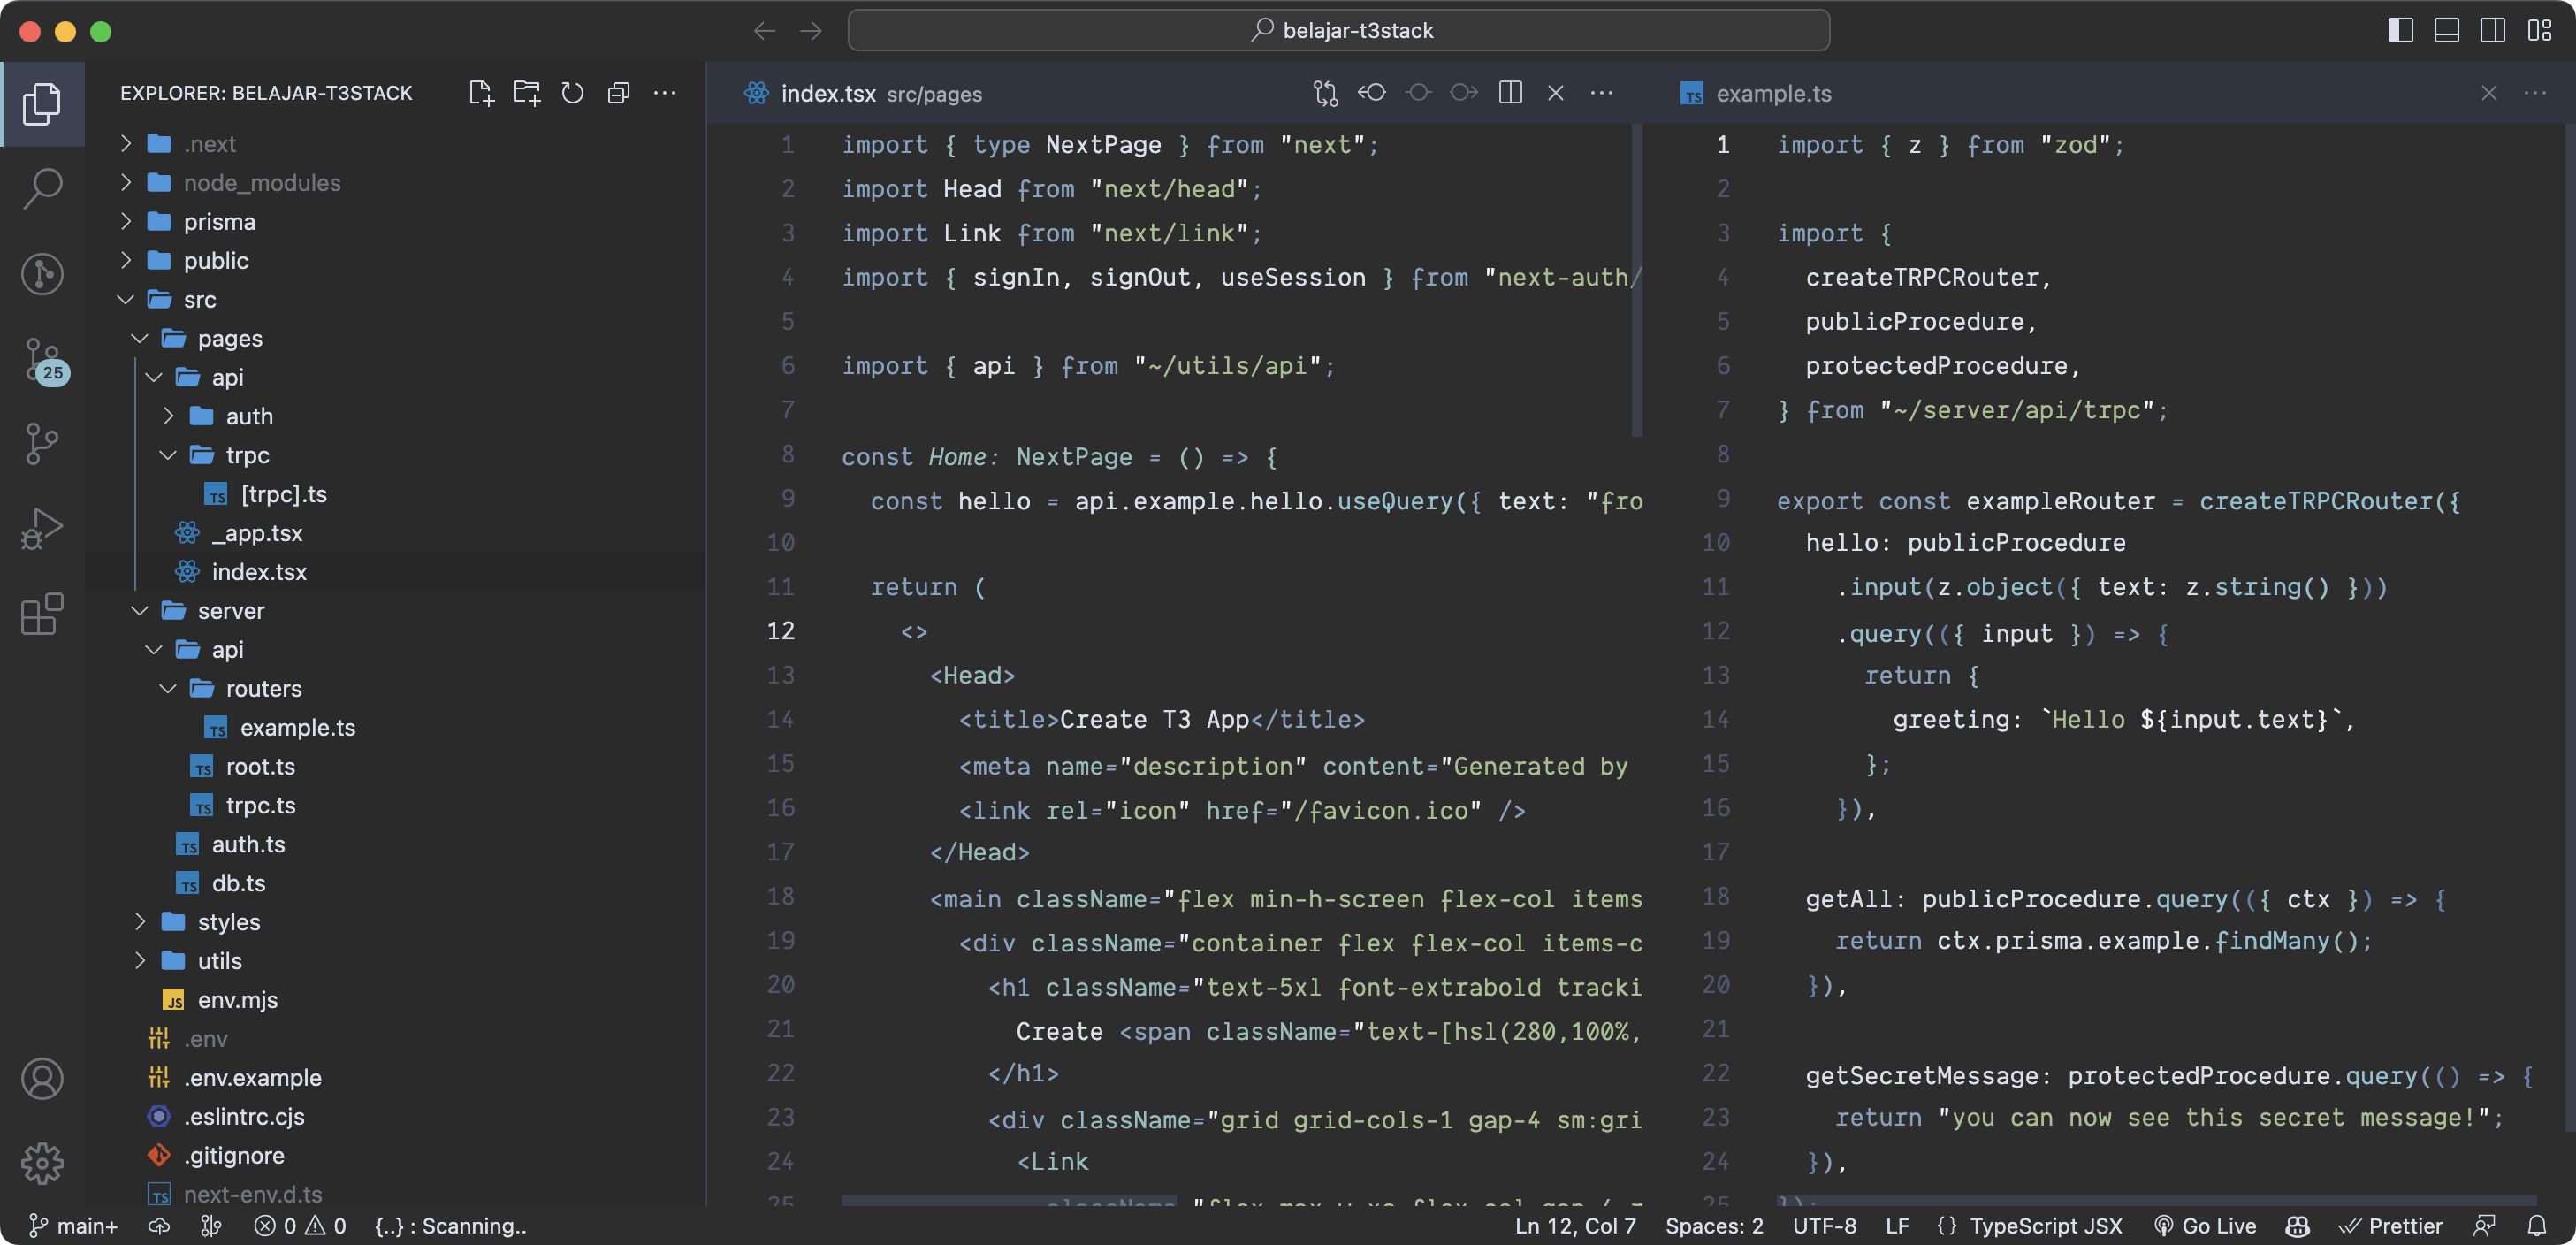Open more actions for example.ts editor group
The width and height of the screenshot is (2576, 1245).
[x=2535, y=93]
